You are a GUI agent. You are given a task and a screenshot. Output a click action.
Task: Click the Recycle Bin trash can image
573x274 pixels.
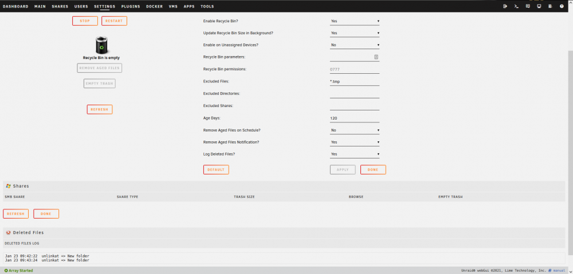tap(101, 45)
